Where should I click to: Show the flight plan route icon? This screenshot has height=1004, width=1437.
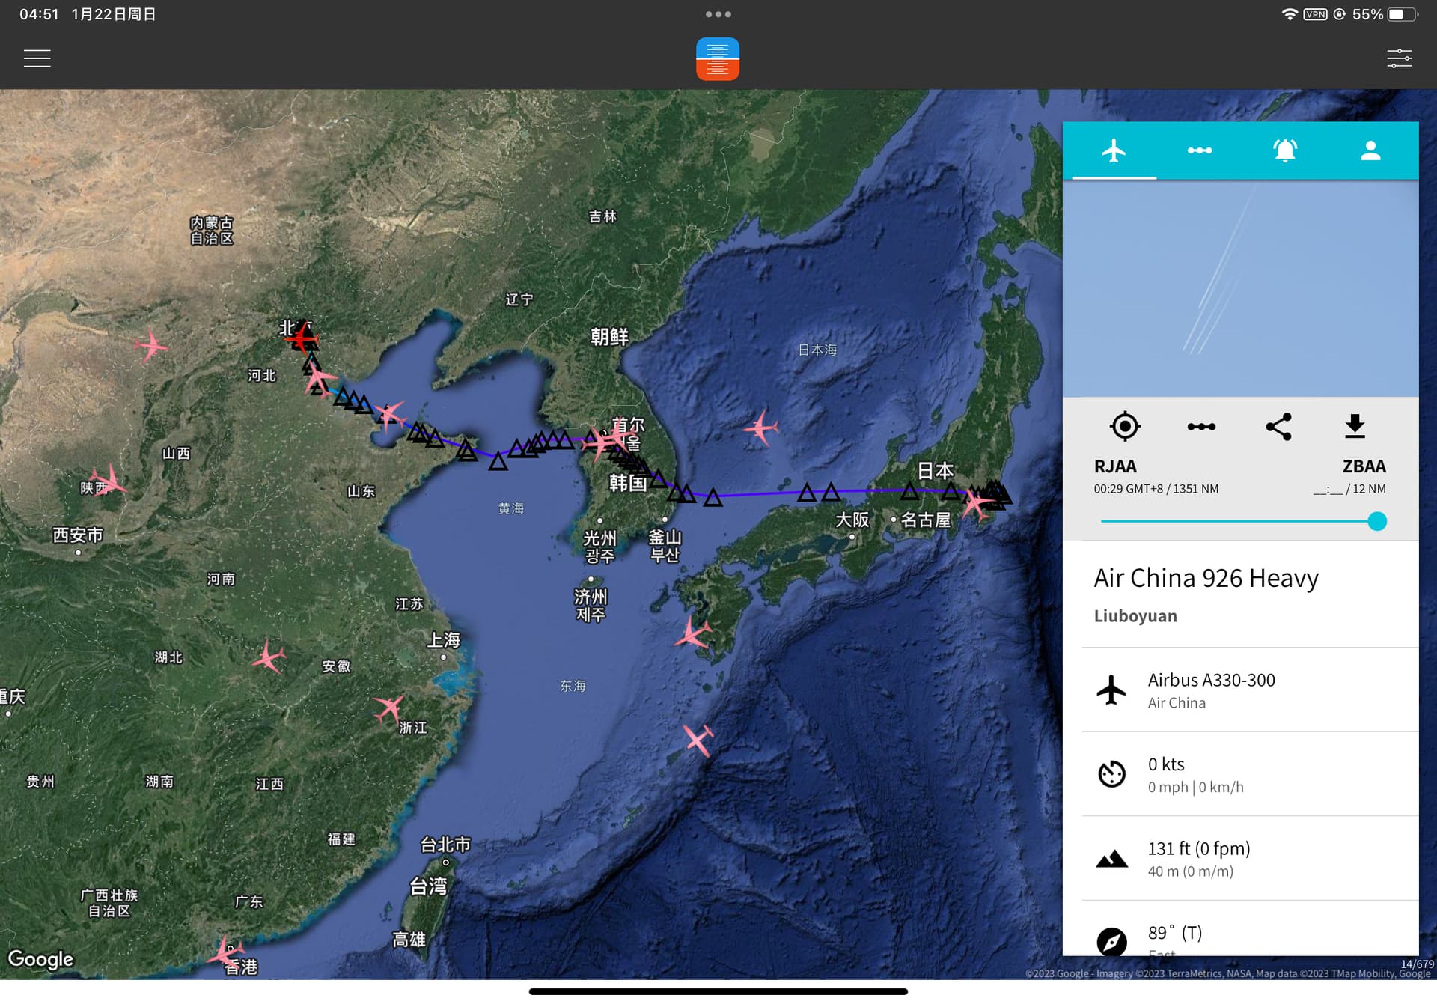(1200, 426)
